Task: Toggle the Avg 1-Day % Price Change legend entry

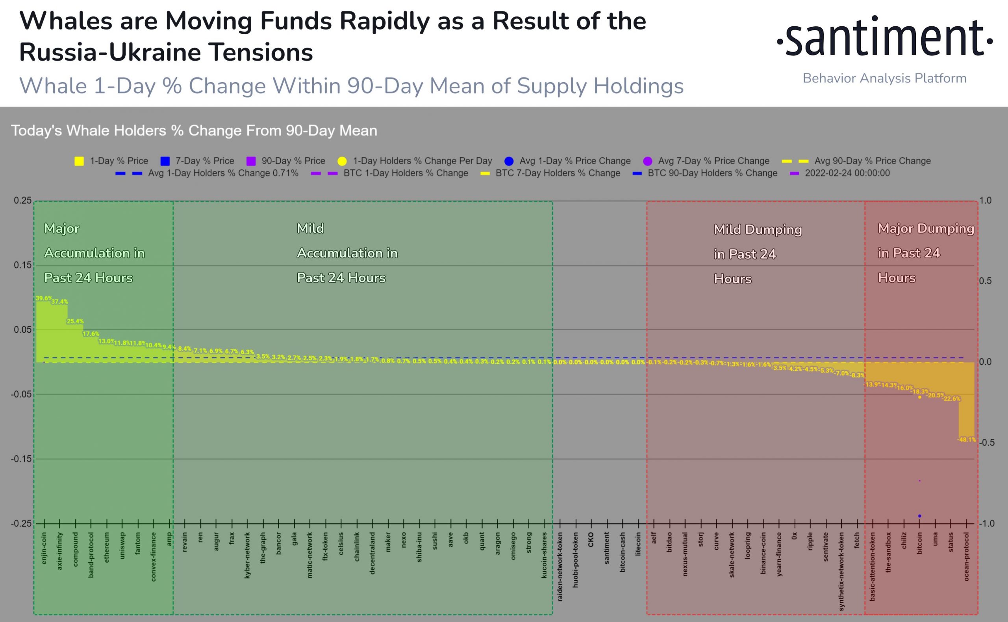Action: [x=568, y=161]
